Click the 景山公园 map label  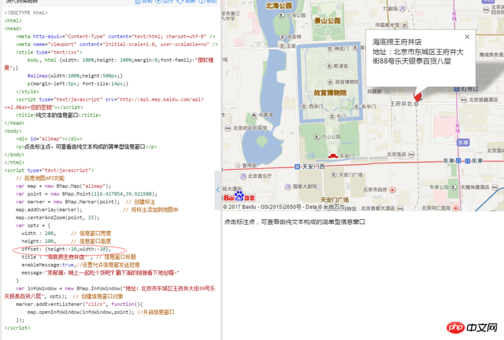coord(327,21)
